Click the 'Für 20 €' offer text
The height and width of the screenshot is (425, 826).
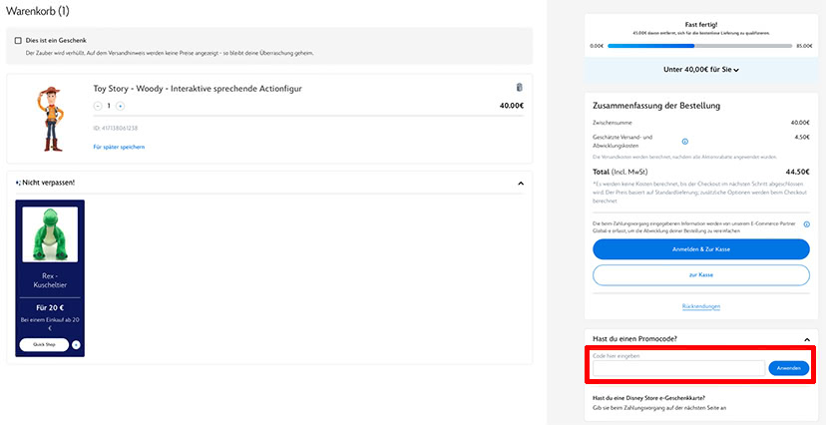tap(50, 307)
